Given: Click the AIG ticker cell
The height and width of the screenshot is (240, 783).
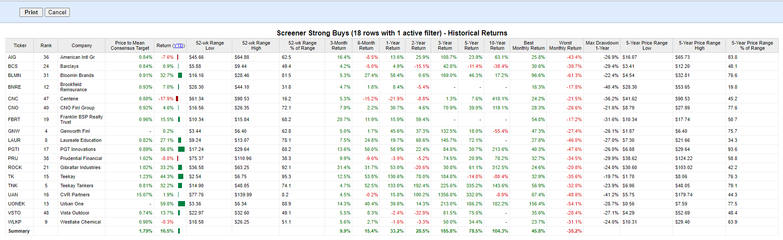Looking at the screenshot, I should (12, 57).
